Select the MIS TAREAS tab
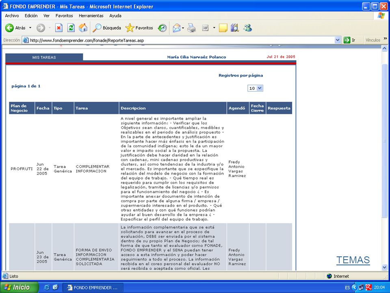The width and height of the screenshot is (390, 293). pos(44,57)
